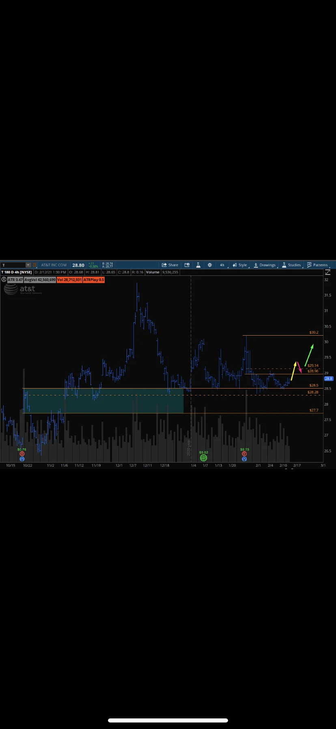336x729 pixels.
Task: Click the ATR 0.47 label
Action: click(x=15, y=280)
